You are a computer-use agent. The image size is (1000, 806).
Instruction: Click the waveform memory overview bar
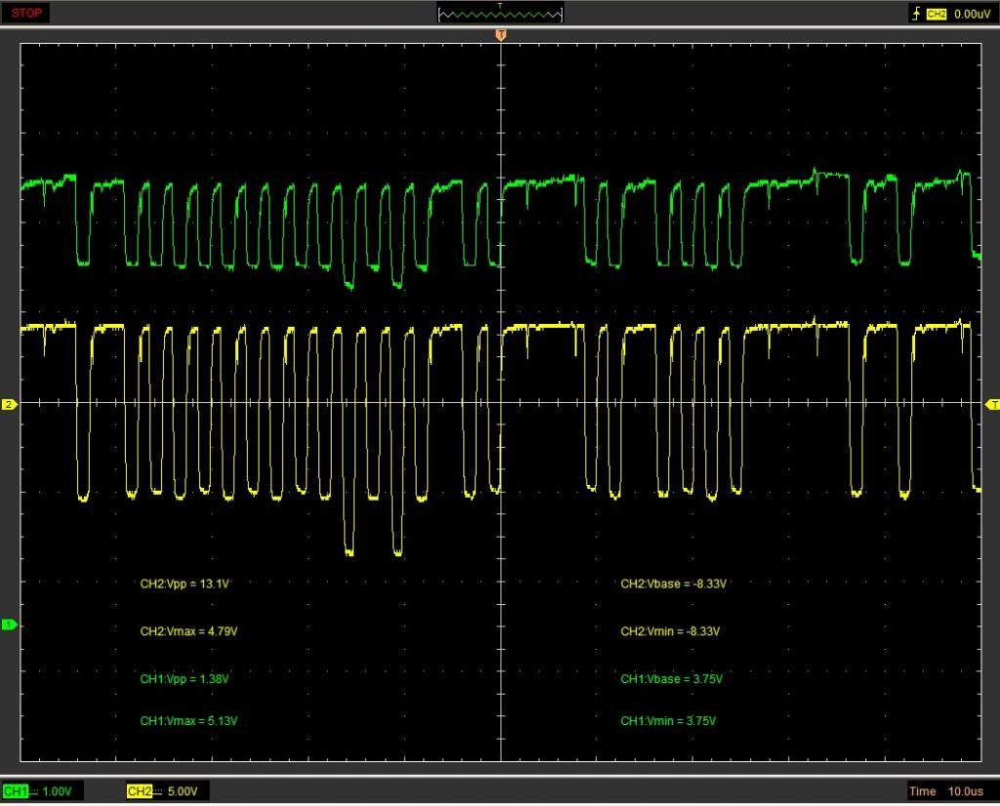coord(500,14)
